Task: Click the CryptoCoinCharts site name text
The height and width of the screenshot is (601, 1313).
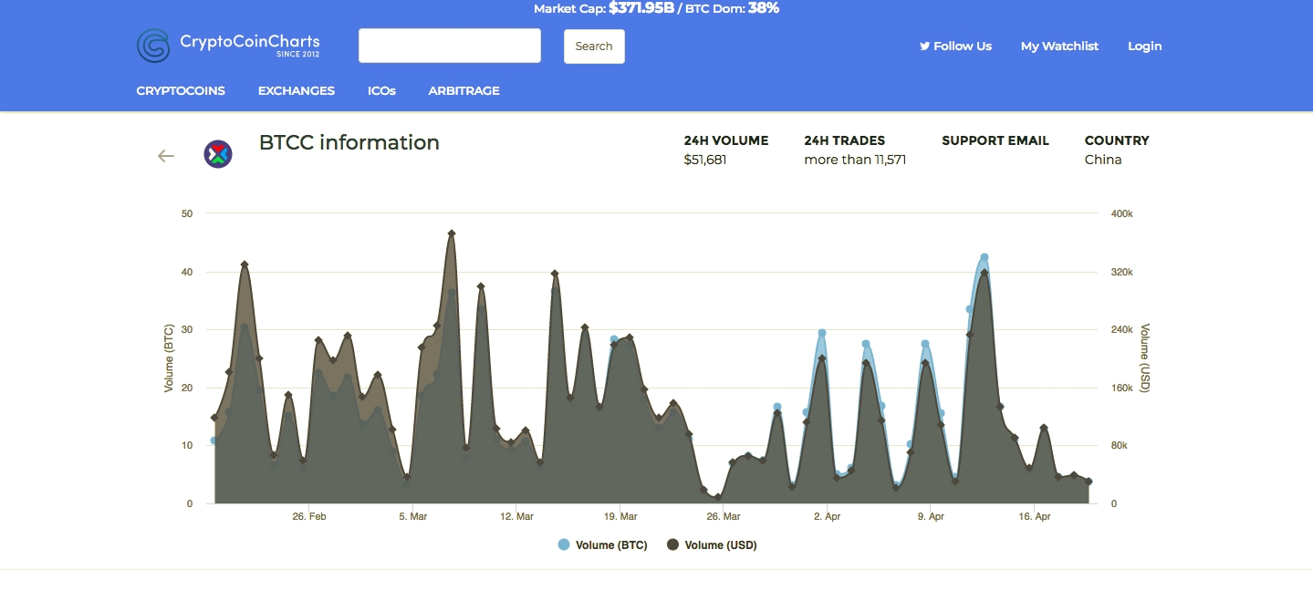Action: coord(250,41)
